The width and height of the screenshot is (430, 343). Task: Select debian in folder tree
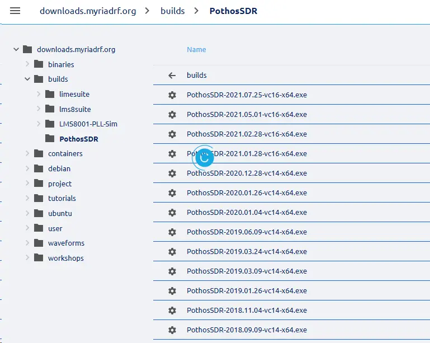pos(59,168)
